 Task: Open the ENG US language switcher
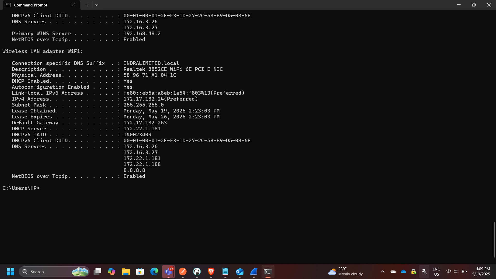(437, 272)
